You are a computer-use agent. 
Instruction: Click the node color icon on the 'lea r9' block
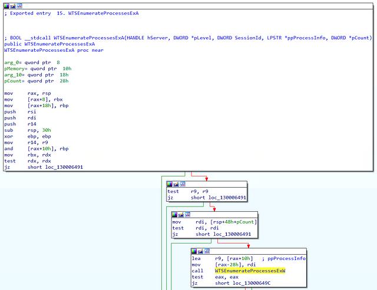coord(194,251)
